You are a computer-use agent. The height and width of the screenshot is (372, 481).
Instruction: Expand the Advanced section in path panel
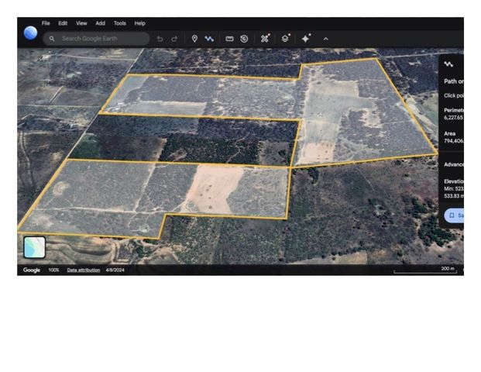point(454,164)
